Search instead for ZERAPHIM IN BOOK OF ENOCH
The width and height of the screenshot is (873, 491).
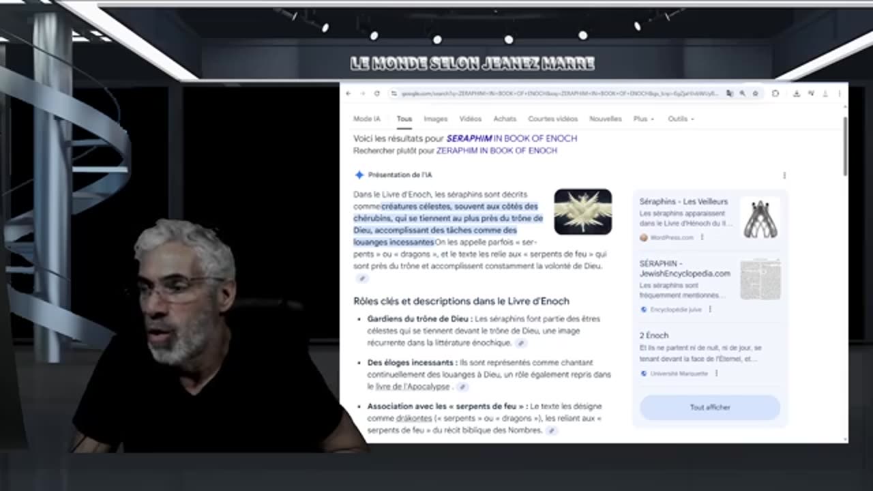click(x=497, y=150)
